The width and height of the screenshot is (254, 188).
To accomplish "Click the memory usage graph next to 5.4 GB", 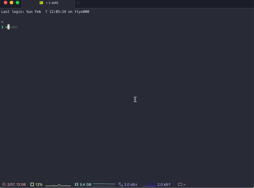I will [104, 184].
